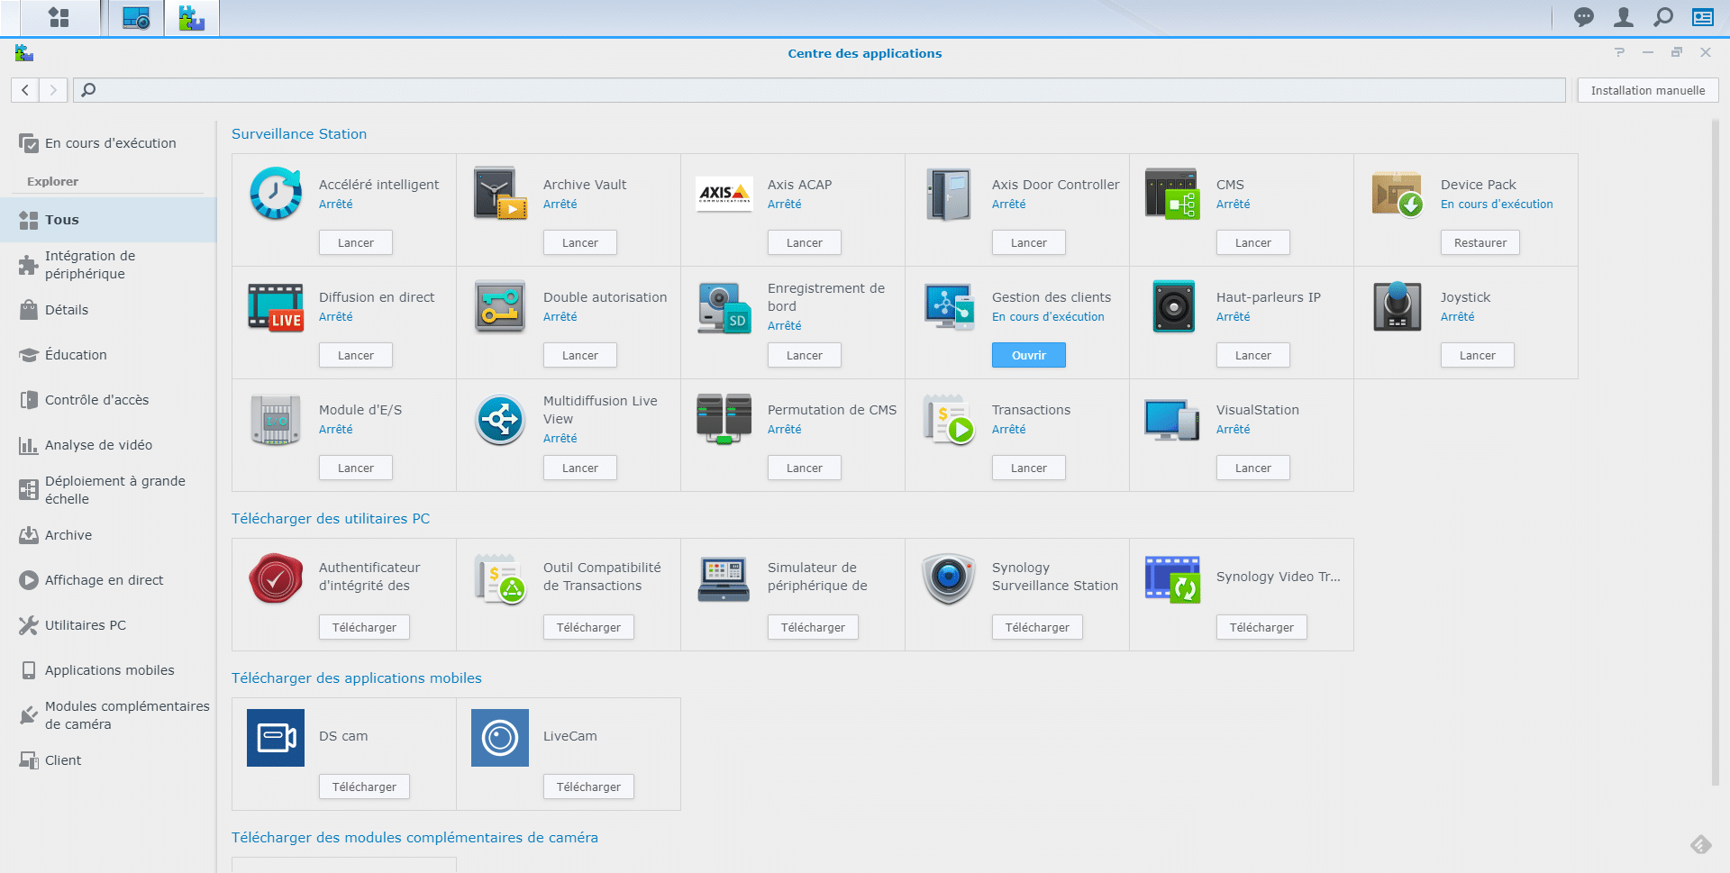The image size is (1730, 873).
Task: Open the Applications mobiles category
Action: click(x=108, y=670)
